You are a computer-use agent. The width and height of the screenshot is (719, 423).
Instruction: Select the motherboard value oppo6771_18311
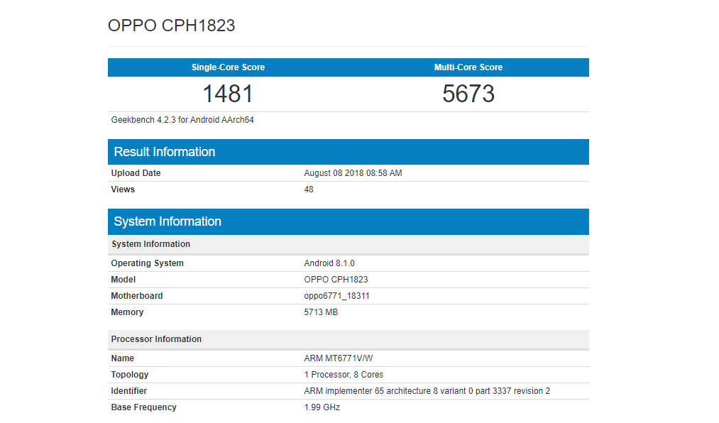pos(336,296)
